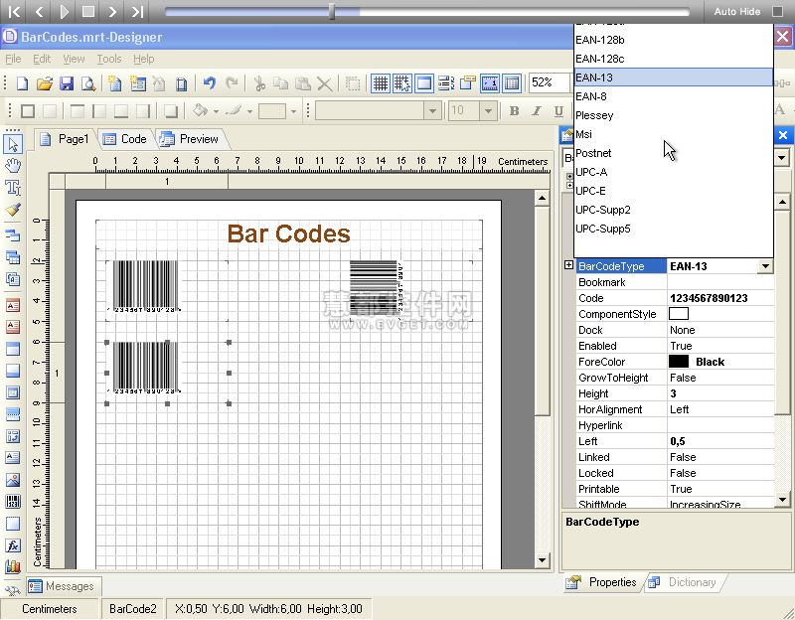Add a new page icon
The height and width of the screenshot is (620, 795).
[x=115, y=83]
